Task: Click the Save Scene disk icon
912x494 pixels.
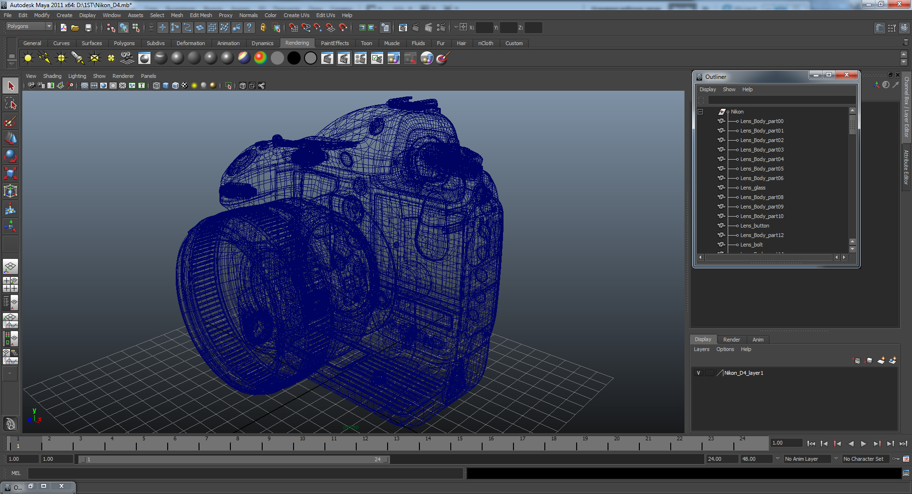Action: [x=88, y=28]
